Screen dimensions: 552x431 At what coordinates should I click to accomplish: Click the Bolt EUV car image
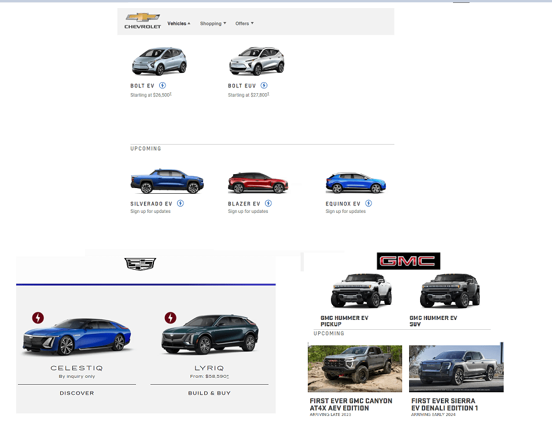[x=257, y=61]
